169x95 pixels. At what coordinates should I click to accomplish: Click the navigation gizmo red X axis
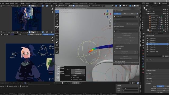click(x=110, y=14)
